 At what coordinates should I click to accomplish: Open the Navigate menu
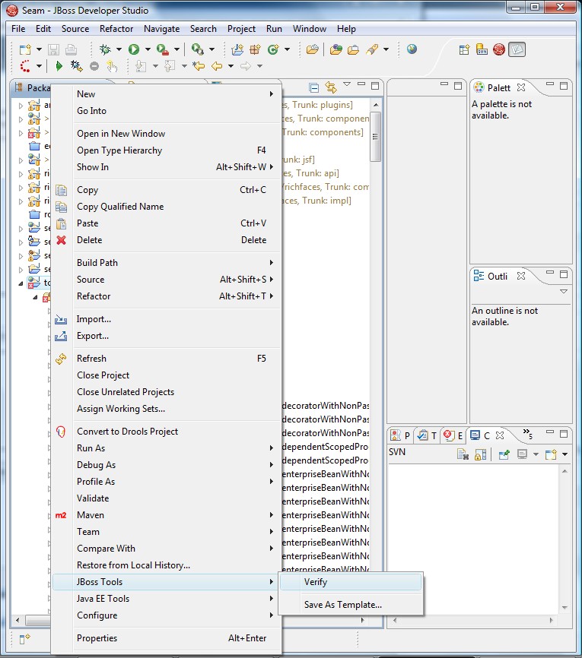click(162, 29)
